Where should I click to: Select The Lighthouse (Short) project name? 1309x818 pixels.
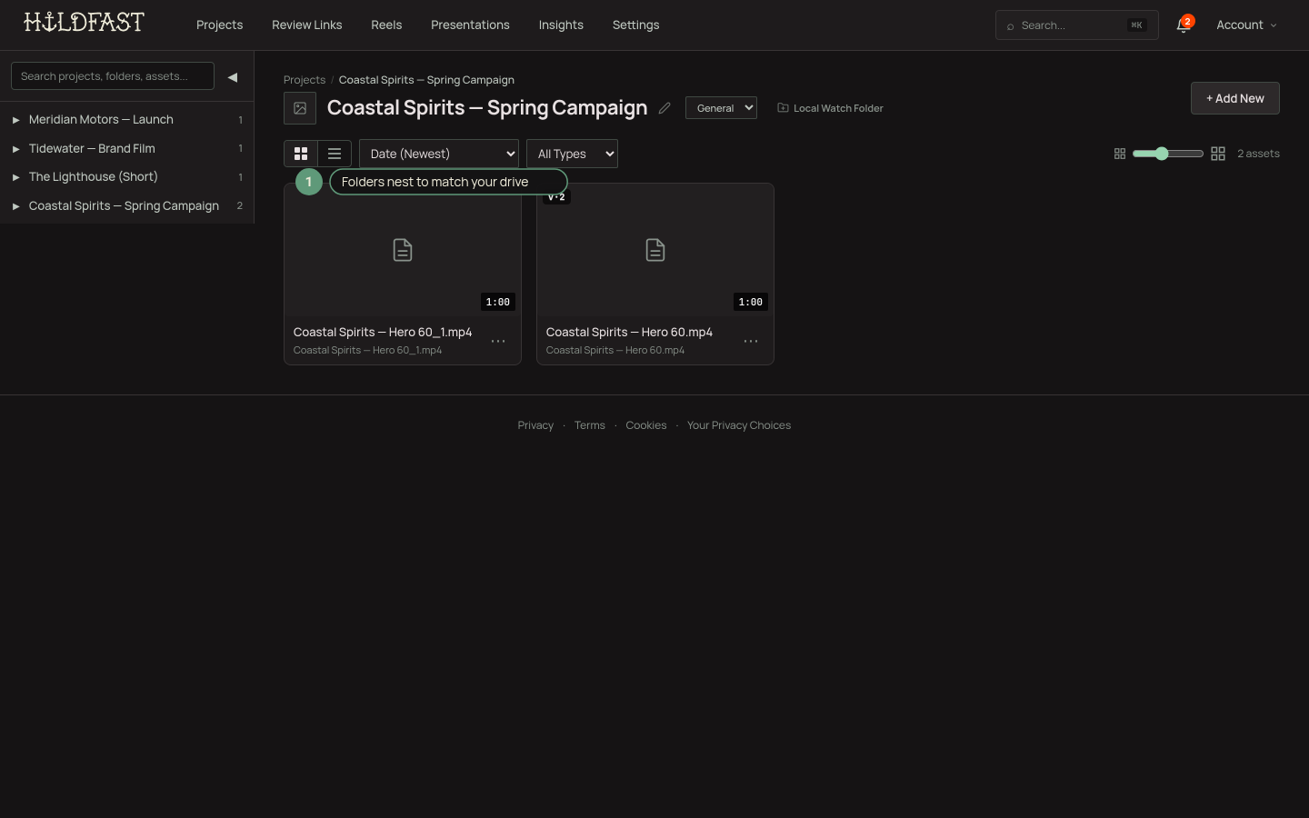pyautogui.click(x=93, y=177)
